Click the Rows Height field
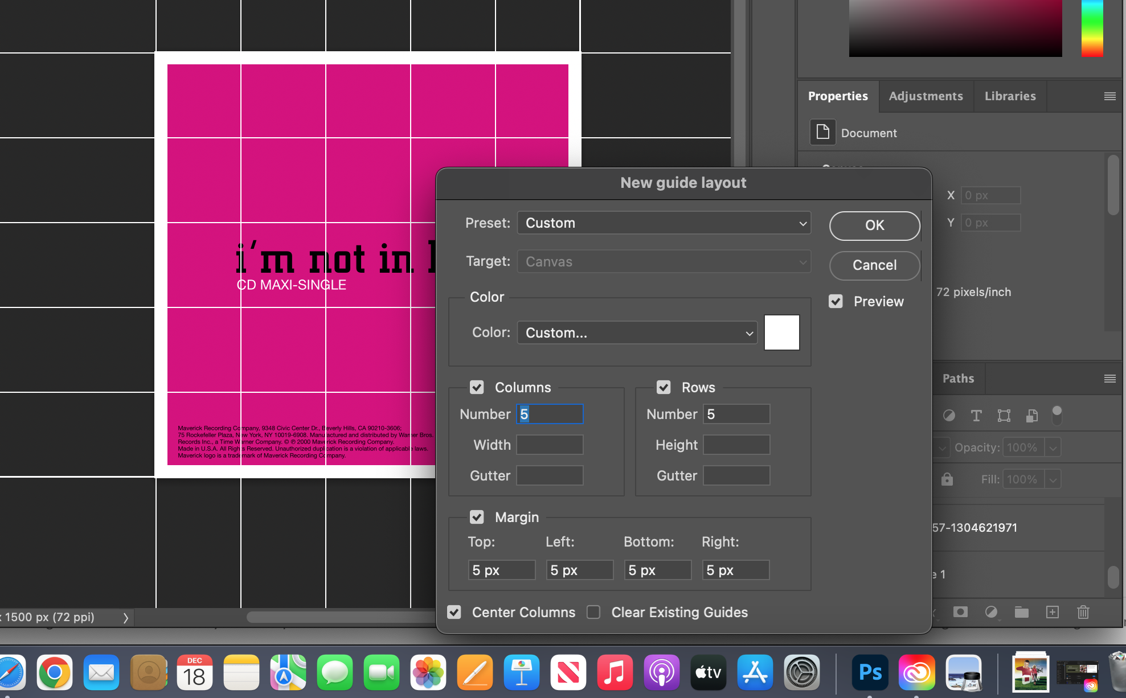Screen dimensions: 1126x698 [736, 445]
